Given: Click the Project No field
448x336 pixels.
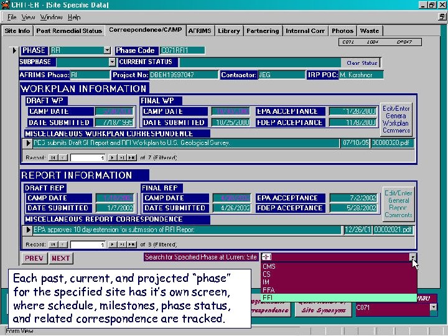Looking at the screenshot, I should click(x=184, y=75).
